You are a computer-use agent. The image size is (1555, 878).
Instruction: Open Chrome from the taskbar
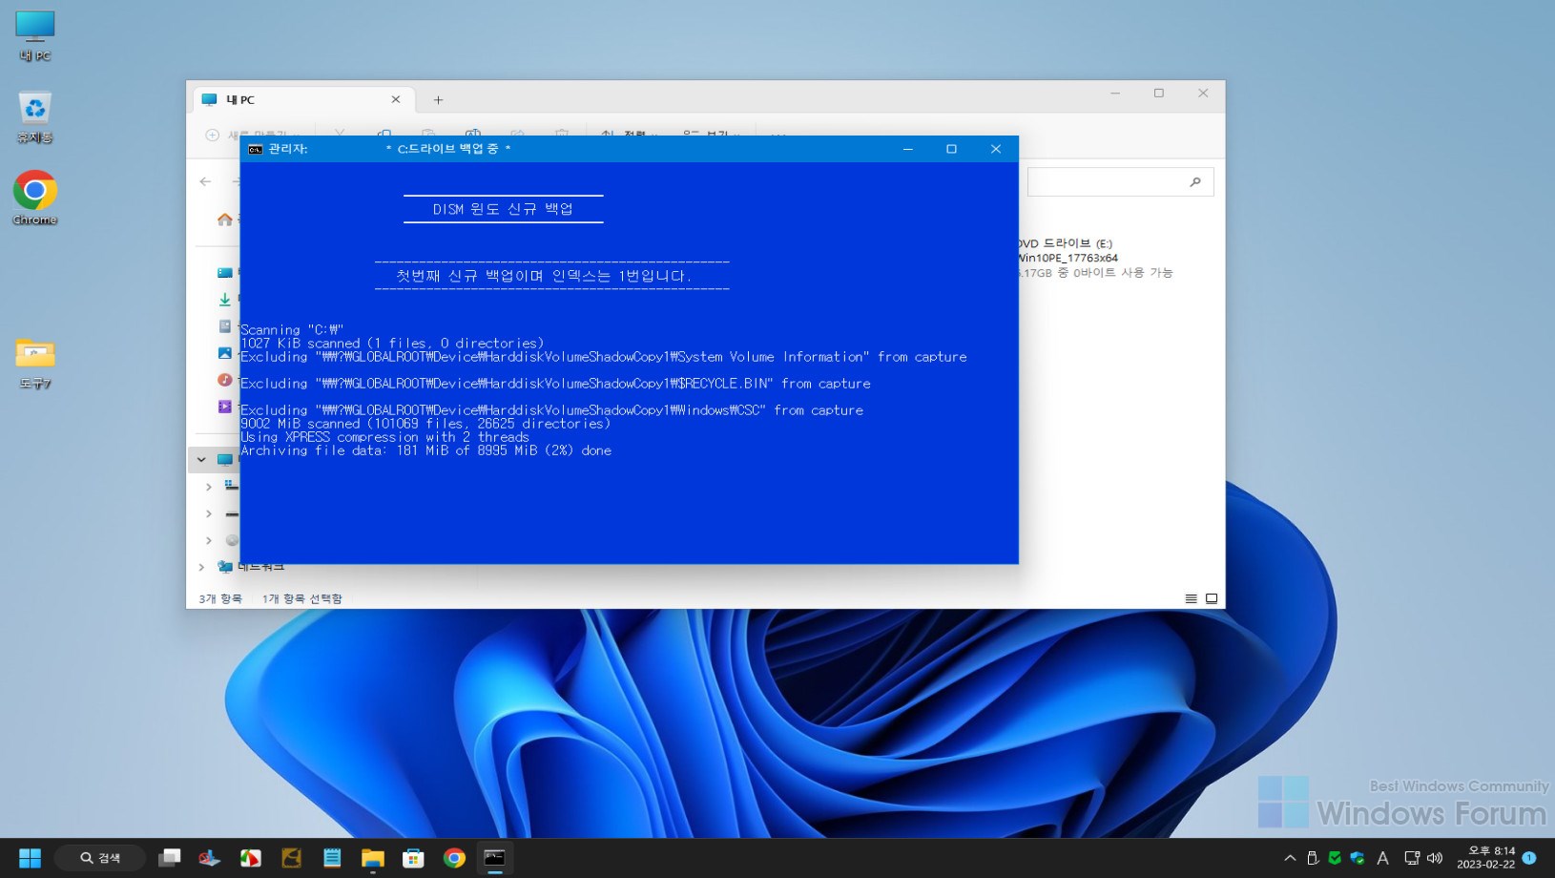454,858
